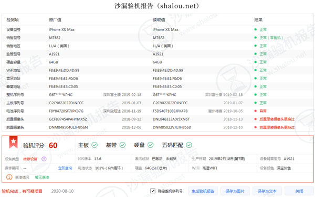Click factory rear camera serial GCF837454PAHYMX5Z
Screen dimensions: 315x197
(x=68, y=119)
